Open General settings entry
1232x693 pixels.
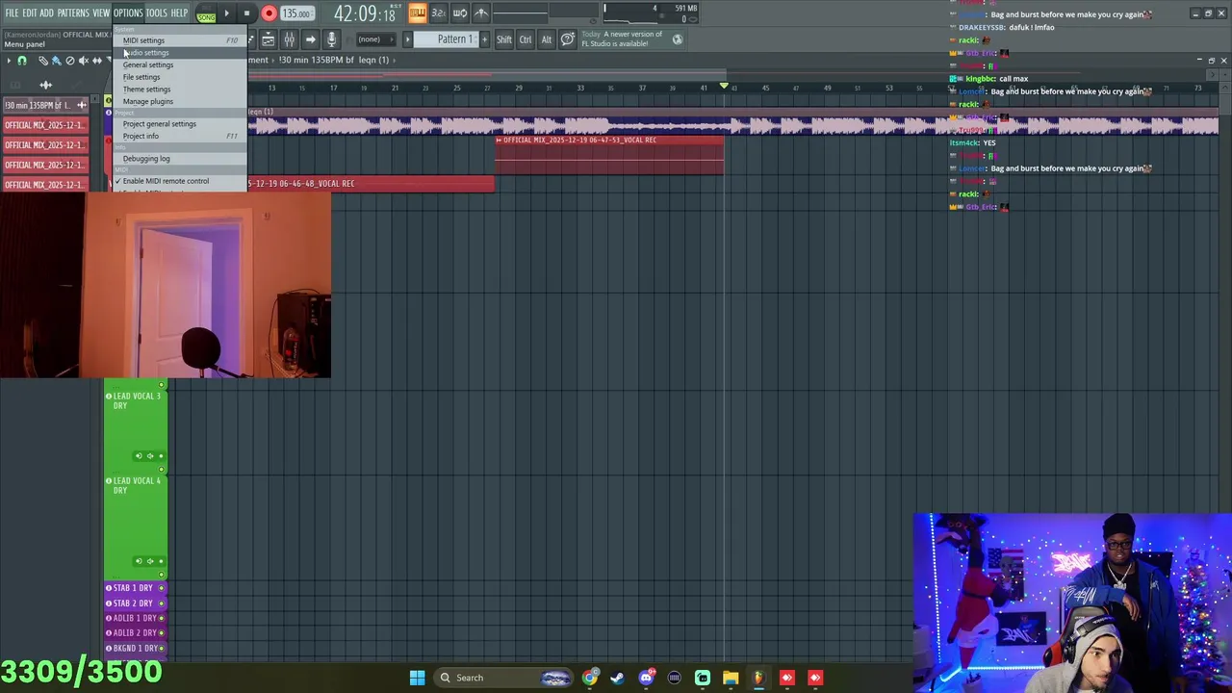tap(180, 64)
